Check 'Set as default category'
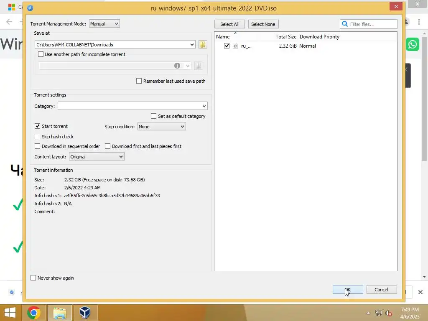428x321 pixels. [154, 116]
